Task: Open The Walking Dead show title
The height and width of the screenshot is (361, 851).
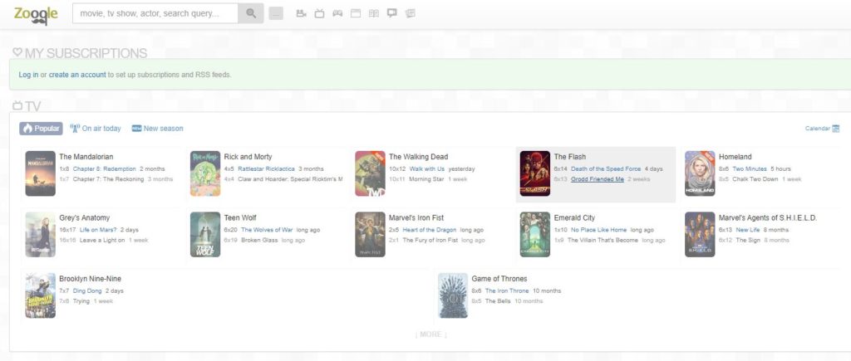Action: (419, 157)
